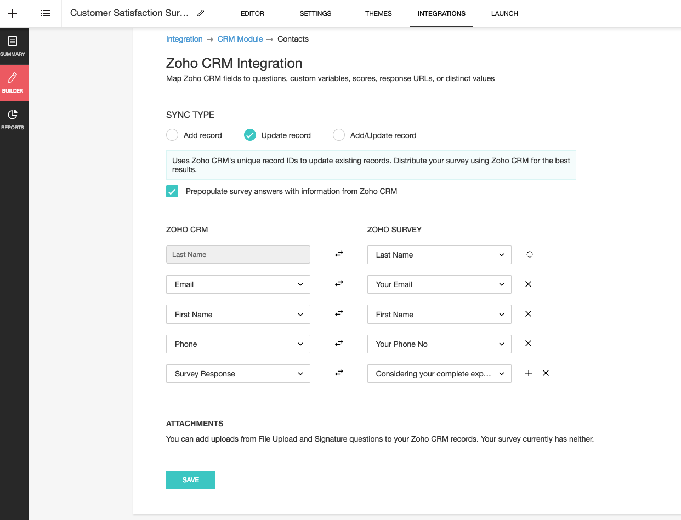Open the Email CRM field dropdown

(238, 284)
